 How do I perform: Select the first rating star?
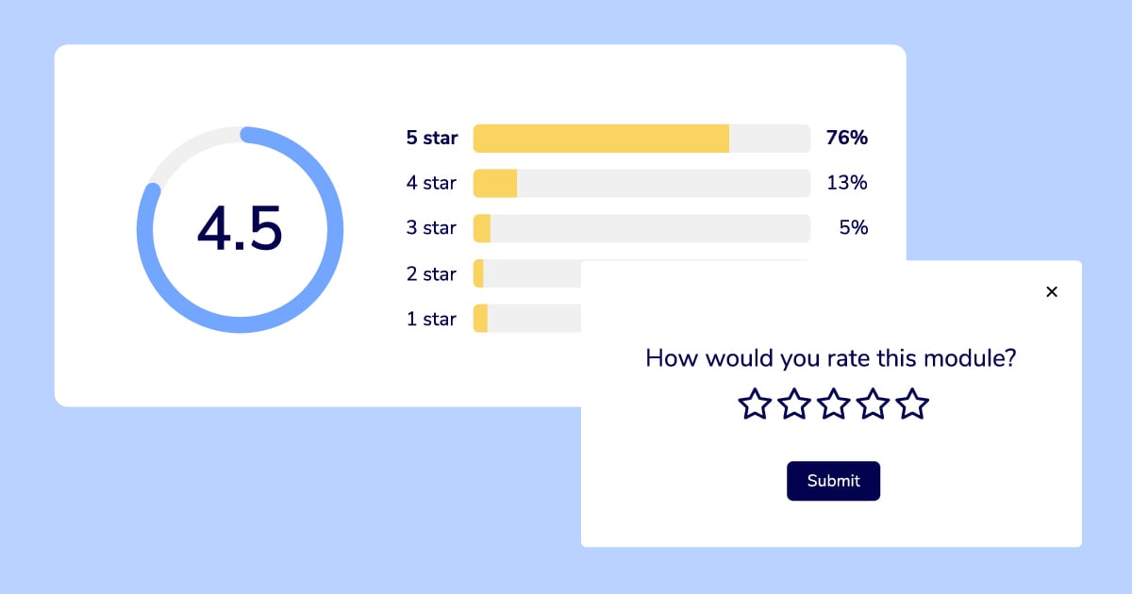755,404
